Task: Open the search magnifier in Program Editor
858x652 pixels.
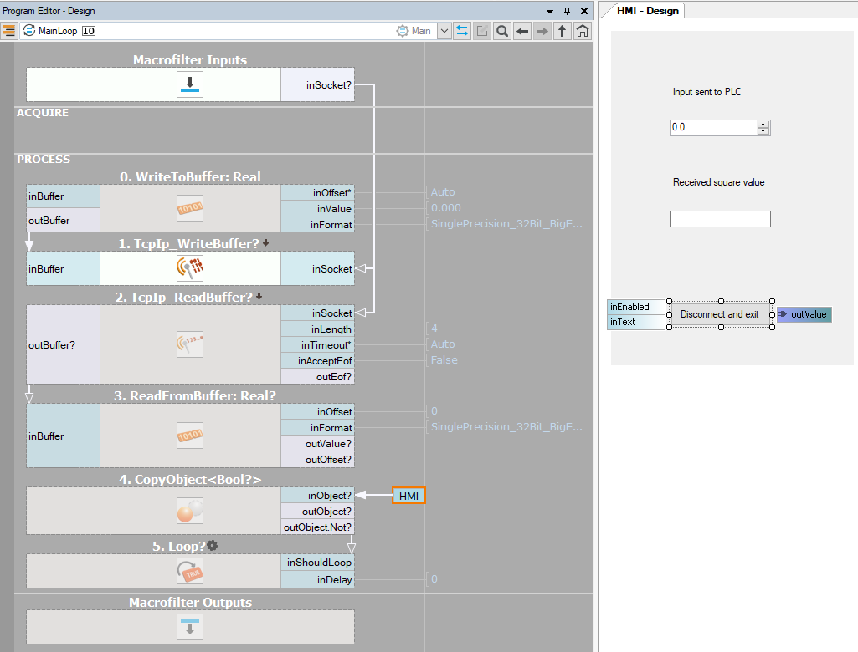Action: tap(501, 31)
